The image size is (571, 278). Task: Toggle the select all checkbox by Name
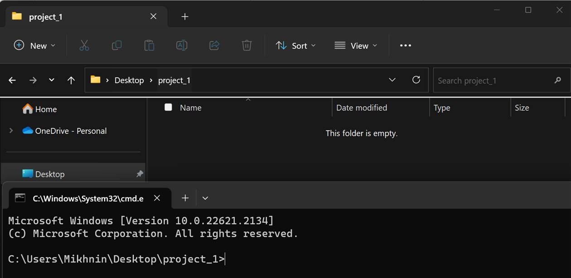point(168,107)
